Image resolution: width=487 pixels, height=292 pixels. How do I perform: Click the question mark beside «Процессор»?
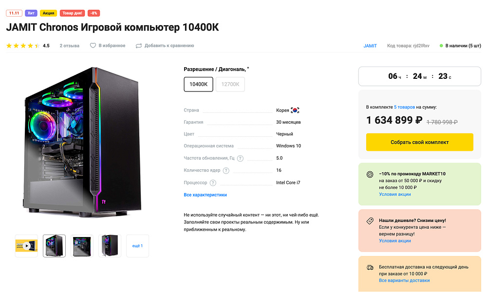pos(213,182)
